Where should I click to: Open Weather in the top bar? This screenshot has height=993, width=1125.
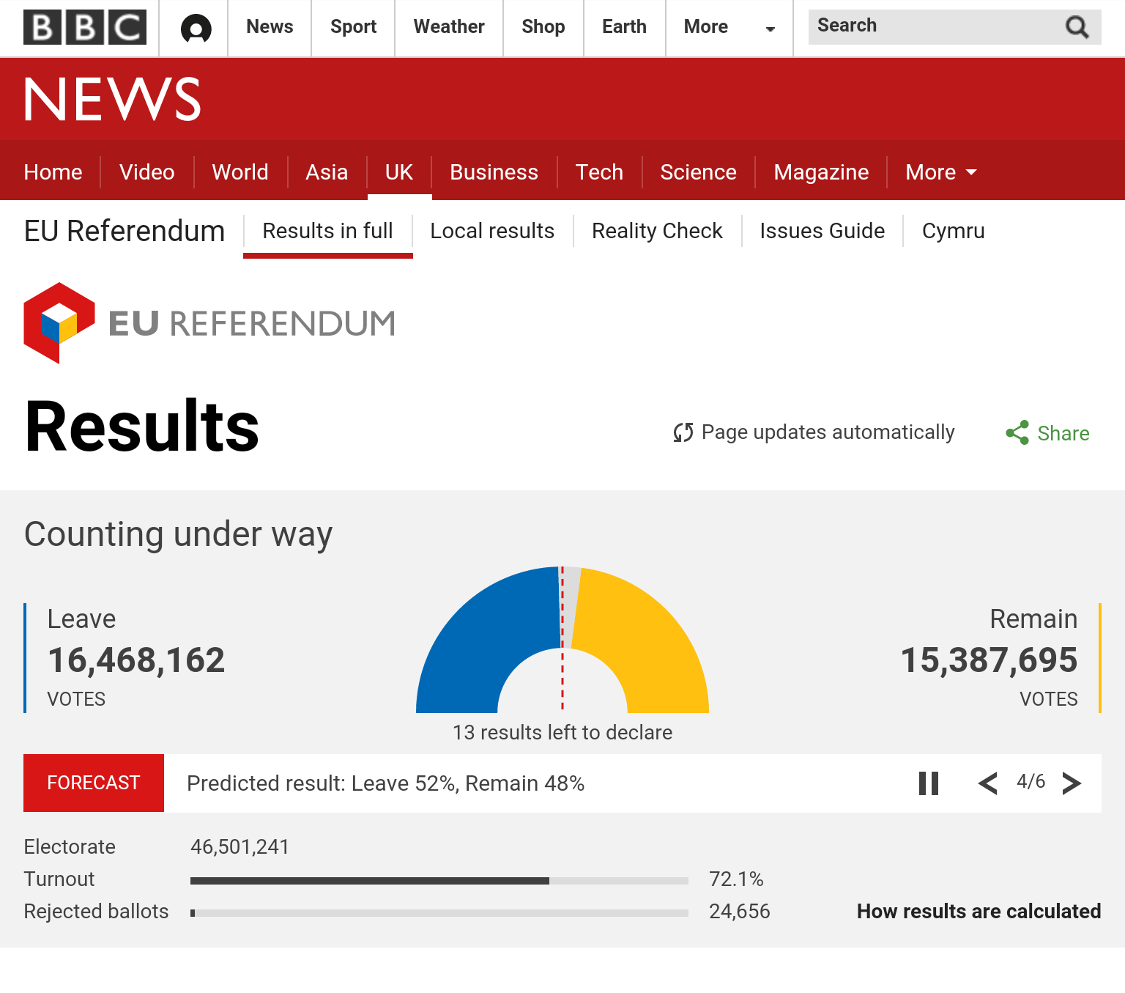click(x=449, y=27)
